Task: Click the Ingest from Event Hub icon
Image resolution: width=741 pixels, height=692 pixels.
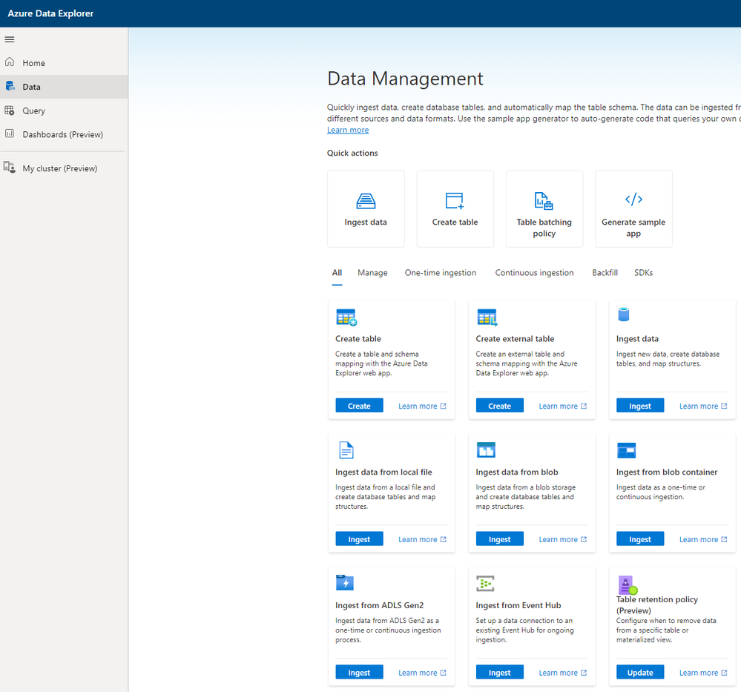Action: (485, 583)
